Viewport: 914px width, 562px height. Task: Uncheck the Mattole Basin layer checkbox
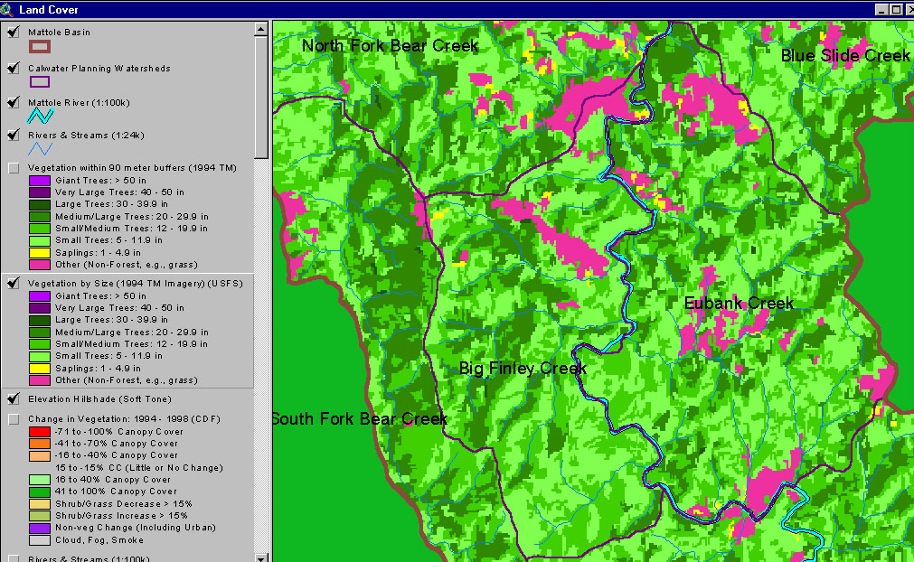click(14, 32)
